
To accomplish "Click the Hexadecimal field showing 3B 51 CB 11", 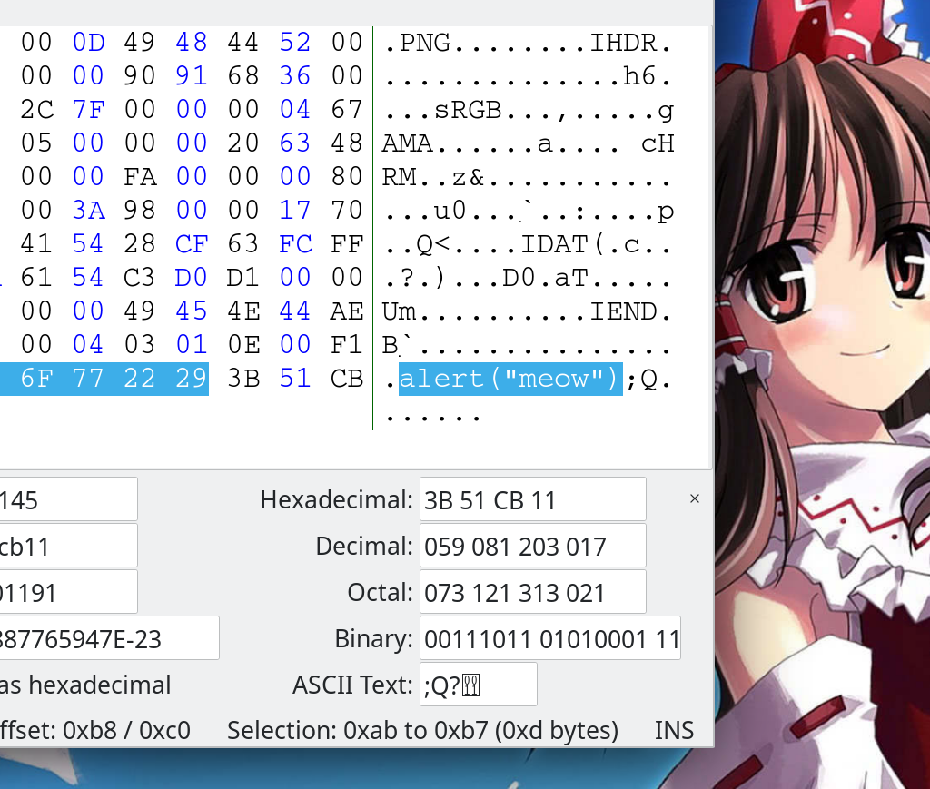I will coord(532,499).
